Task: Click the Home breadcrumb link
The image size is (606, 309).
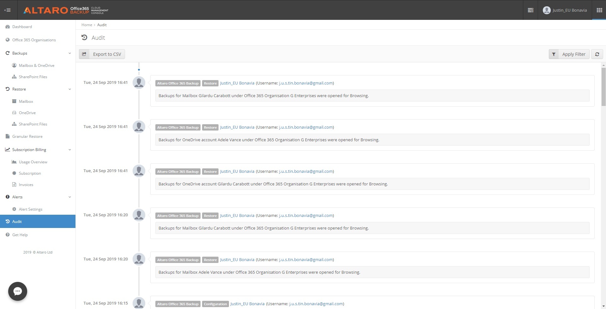Action: (x=87, y=25)
